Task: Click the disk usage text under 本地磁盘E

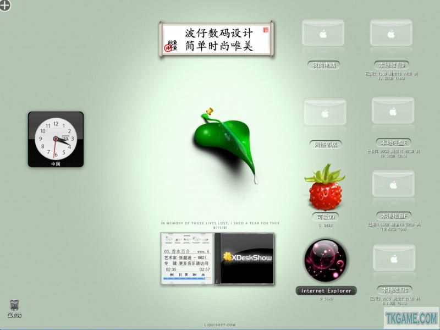Action: pyautogui.click(x=393, y=153)
